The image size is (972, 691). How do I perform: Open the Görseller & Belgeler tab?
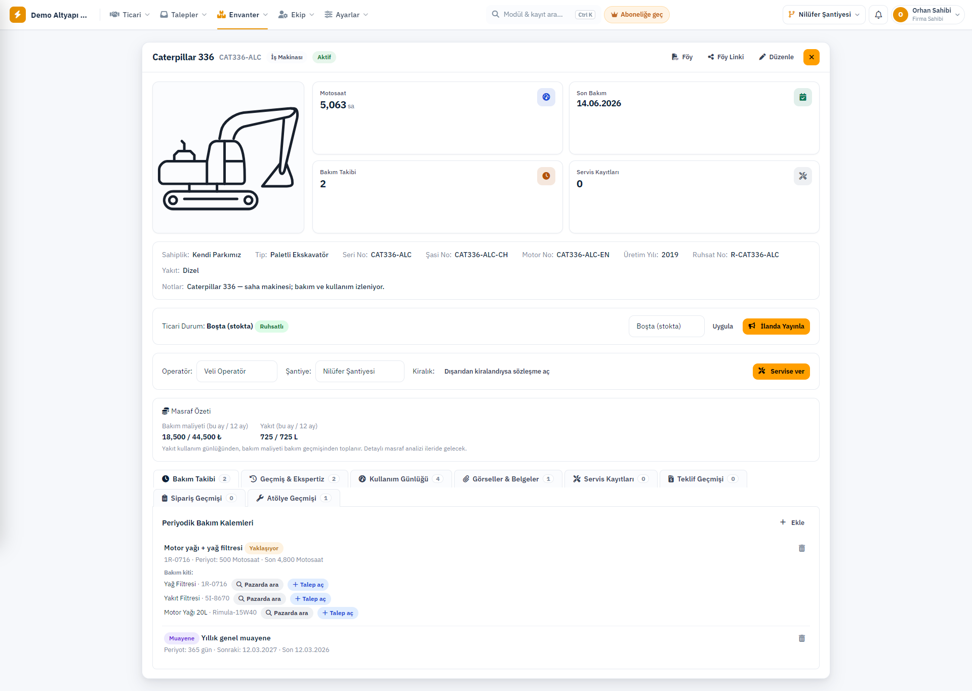click(508, 479)
